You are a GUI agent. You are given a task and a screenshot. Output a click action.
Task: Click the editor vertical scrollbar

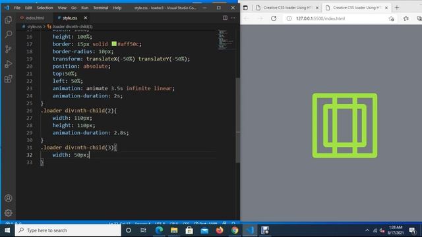pos(237,120)
